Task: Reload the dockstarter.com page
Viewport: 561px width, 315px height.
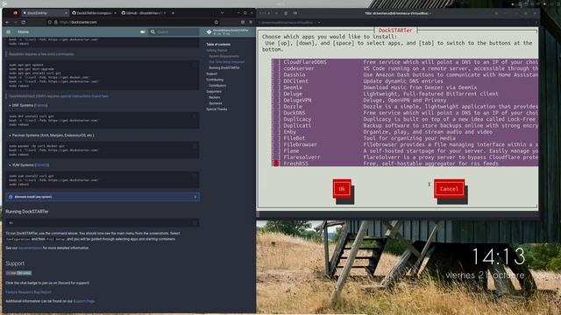Action: click(x=24, y=22)
